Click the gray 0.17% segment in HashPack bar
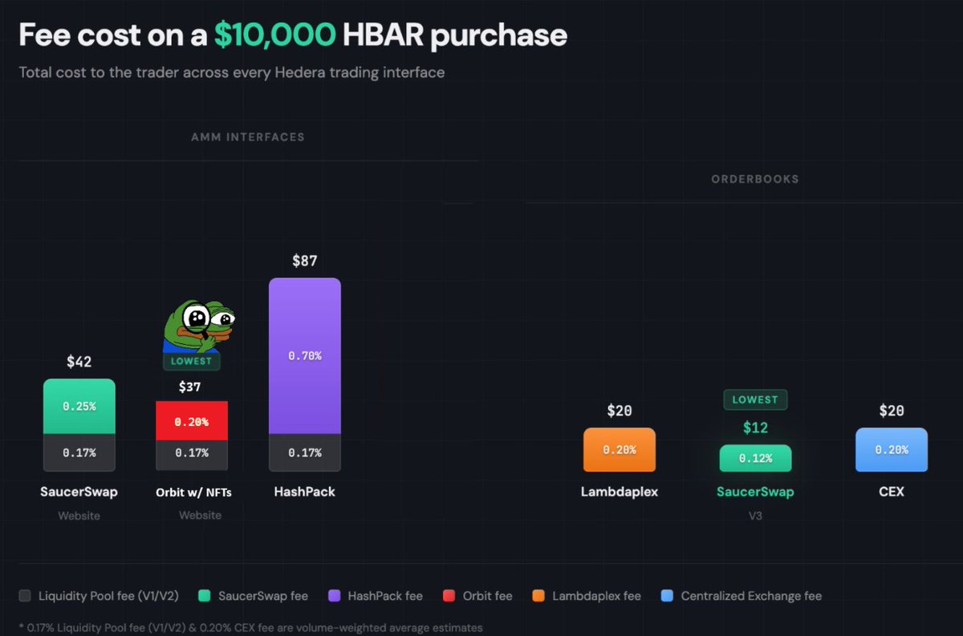The height and width of the screenshot is (636, 963). [305, 452]
